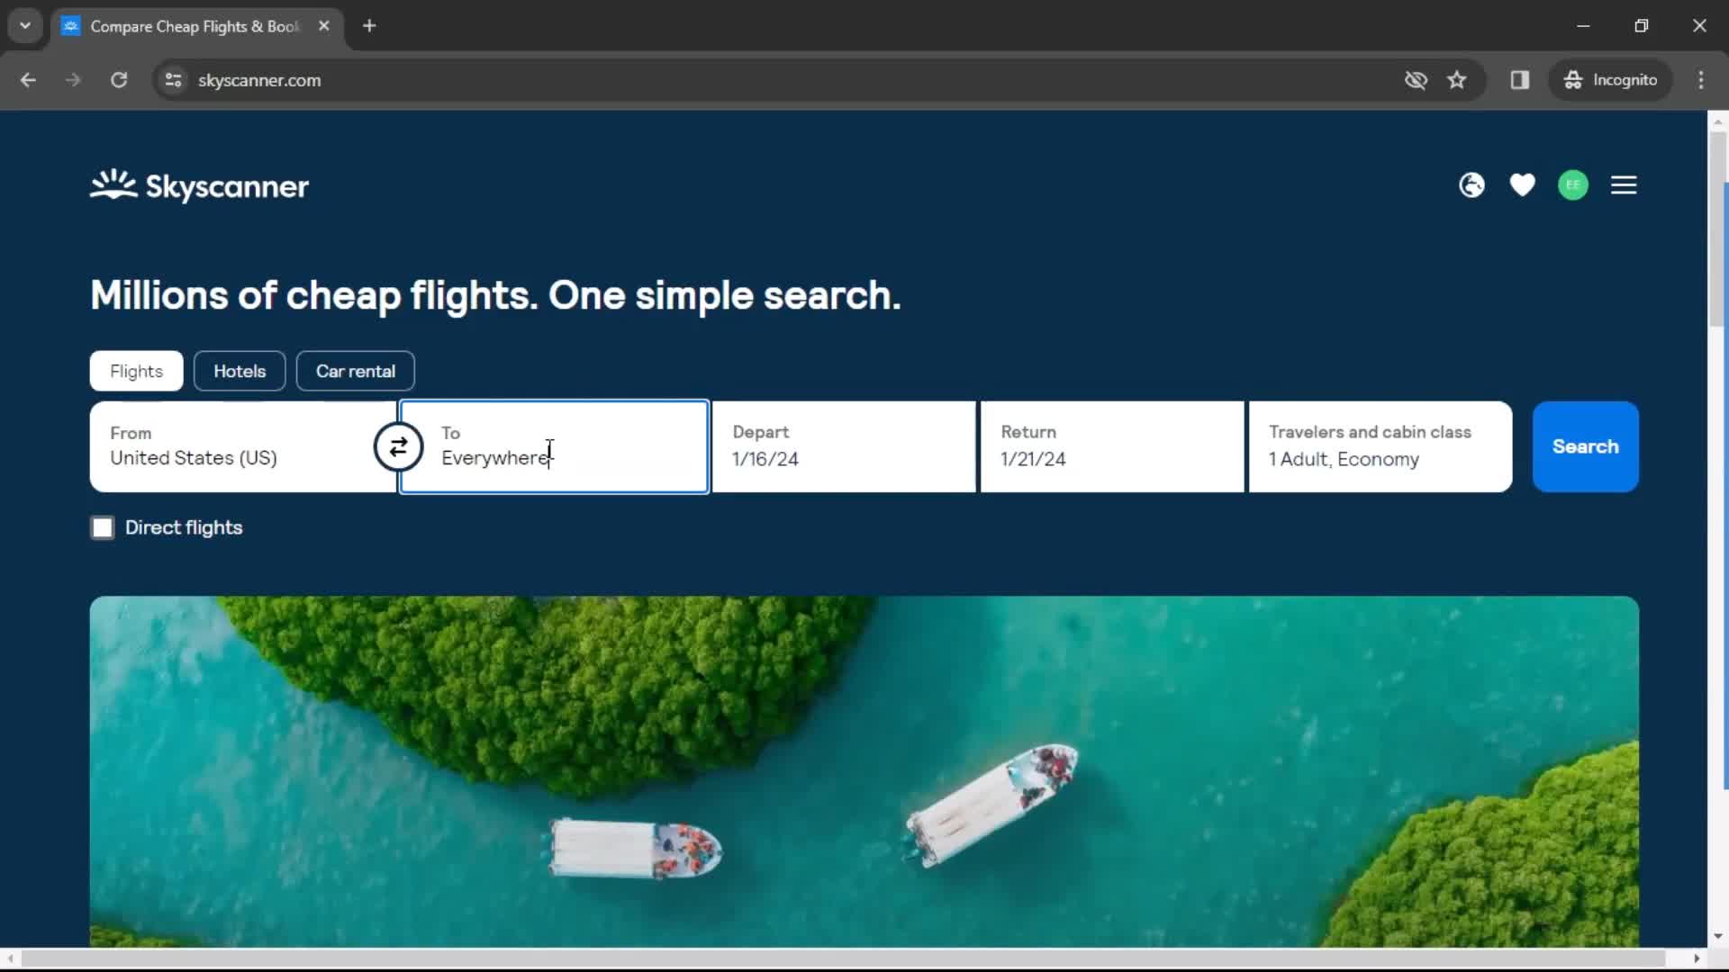This screenshot has width=1729, height=972.
Task: Open the user account profile icon
Action: tap(1571, 185)
